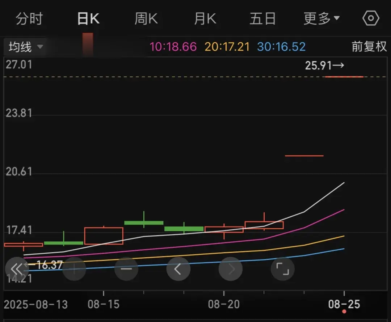Open the 五日 five-day tab
This screenshot has height=322, width=391.
(262, 19)
